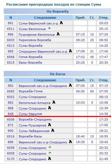
Task: Click the A icon in the train 888 row
Action: coord(49,108)
